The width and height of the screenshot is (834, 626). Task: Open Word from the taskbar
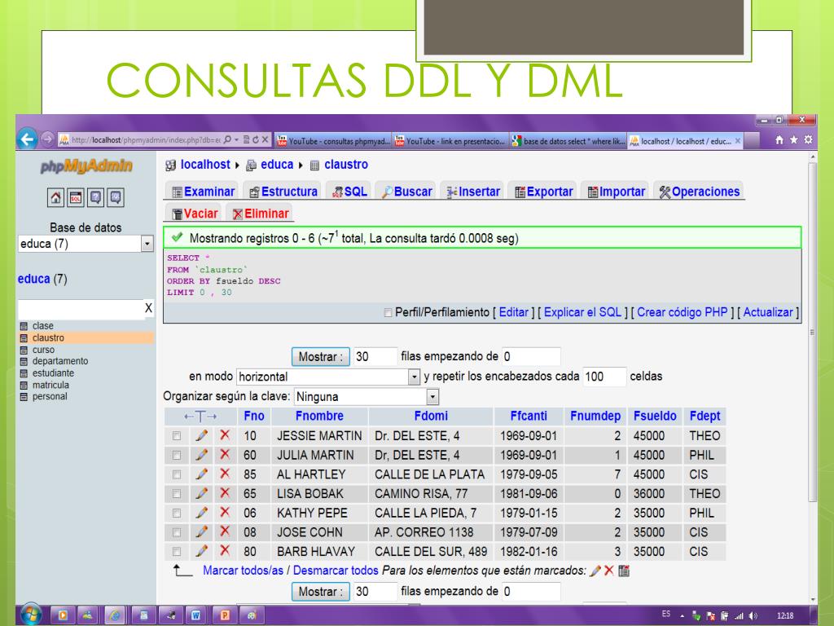point(195,615)
